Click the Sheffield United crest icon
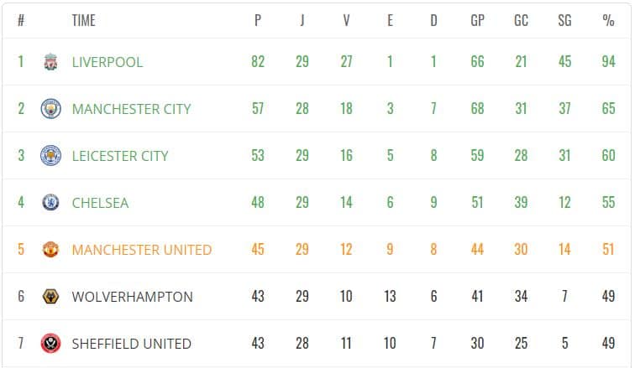The width and height of the screenshot is (635, 368). click(51, 344)
